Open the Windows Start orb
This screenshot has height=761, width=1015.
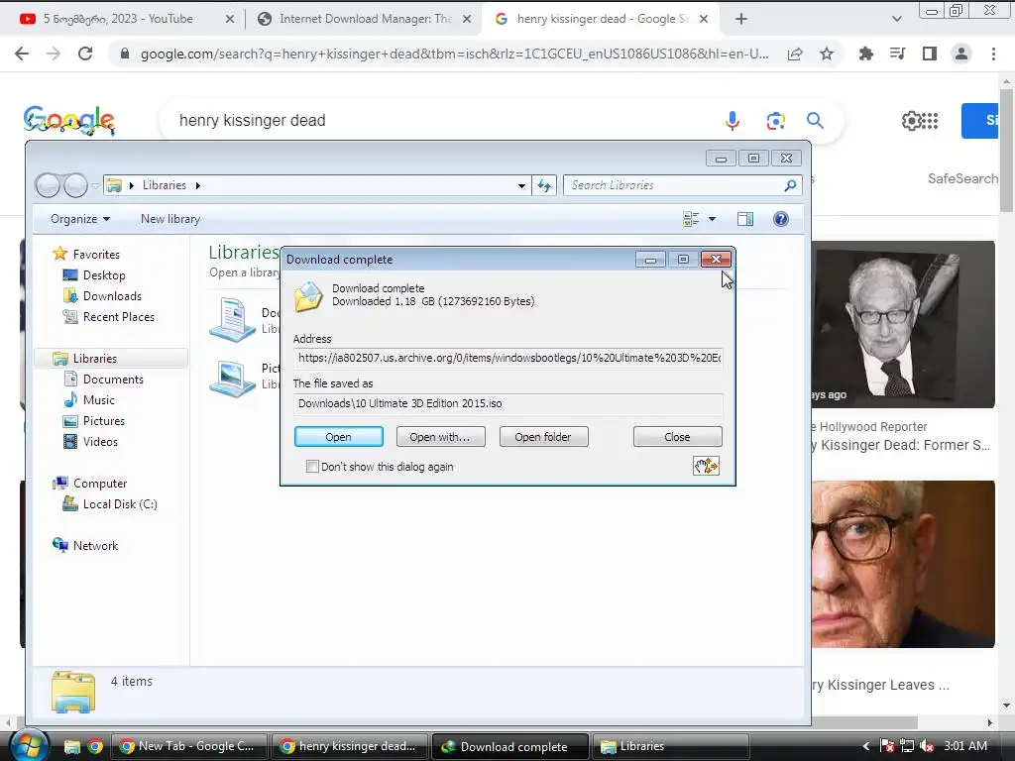click(x=29, y=745)
